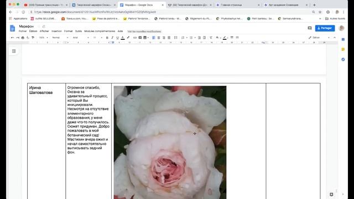Image resolution: width=354 pixels, height=199 pixels.
Task: Open the Google account avatar
Action: (342, 28)
